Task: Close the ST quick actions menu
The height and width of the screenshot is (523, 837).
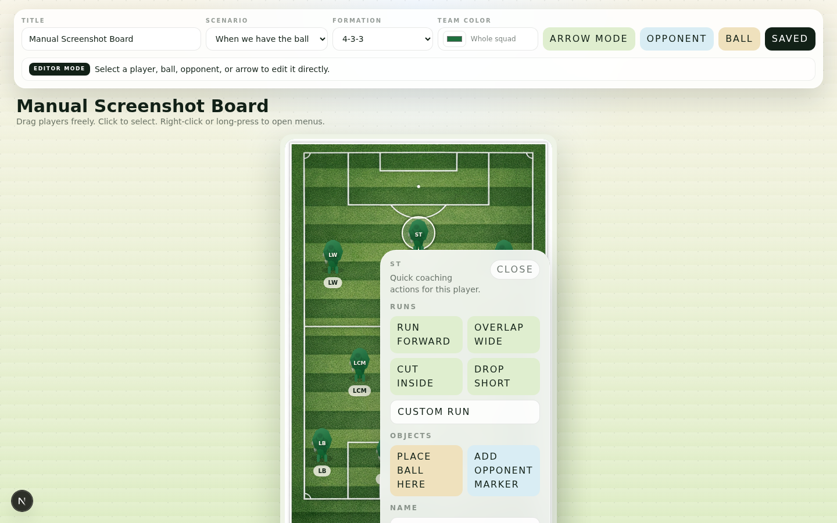Action: tap(515, 270)
